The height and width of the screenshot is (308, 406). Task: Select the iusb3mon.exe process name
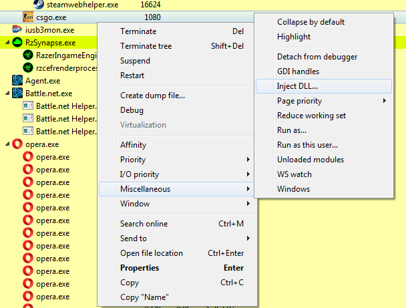coord(50,30)
